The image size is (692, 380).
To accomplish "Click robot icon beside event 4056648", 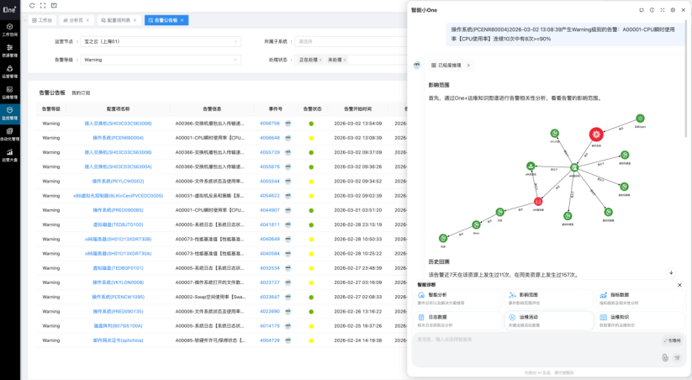I will [288, 138].
